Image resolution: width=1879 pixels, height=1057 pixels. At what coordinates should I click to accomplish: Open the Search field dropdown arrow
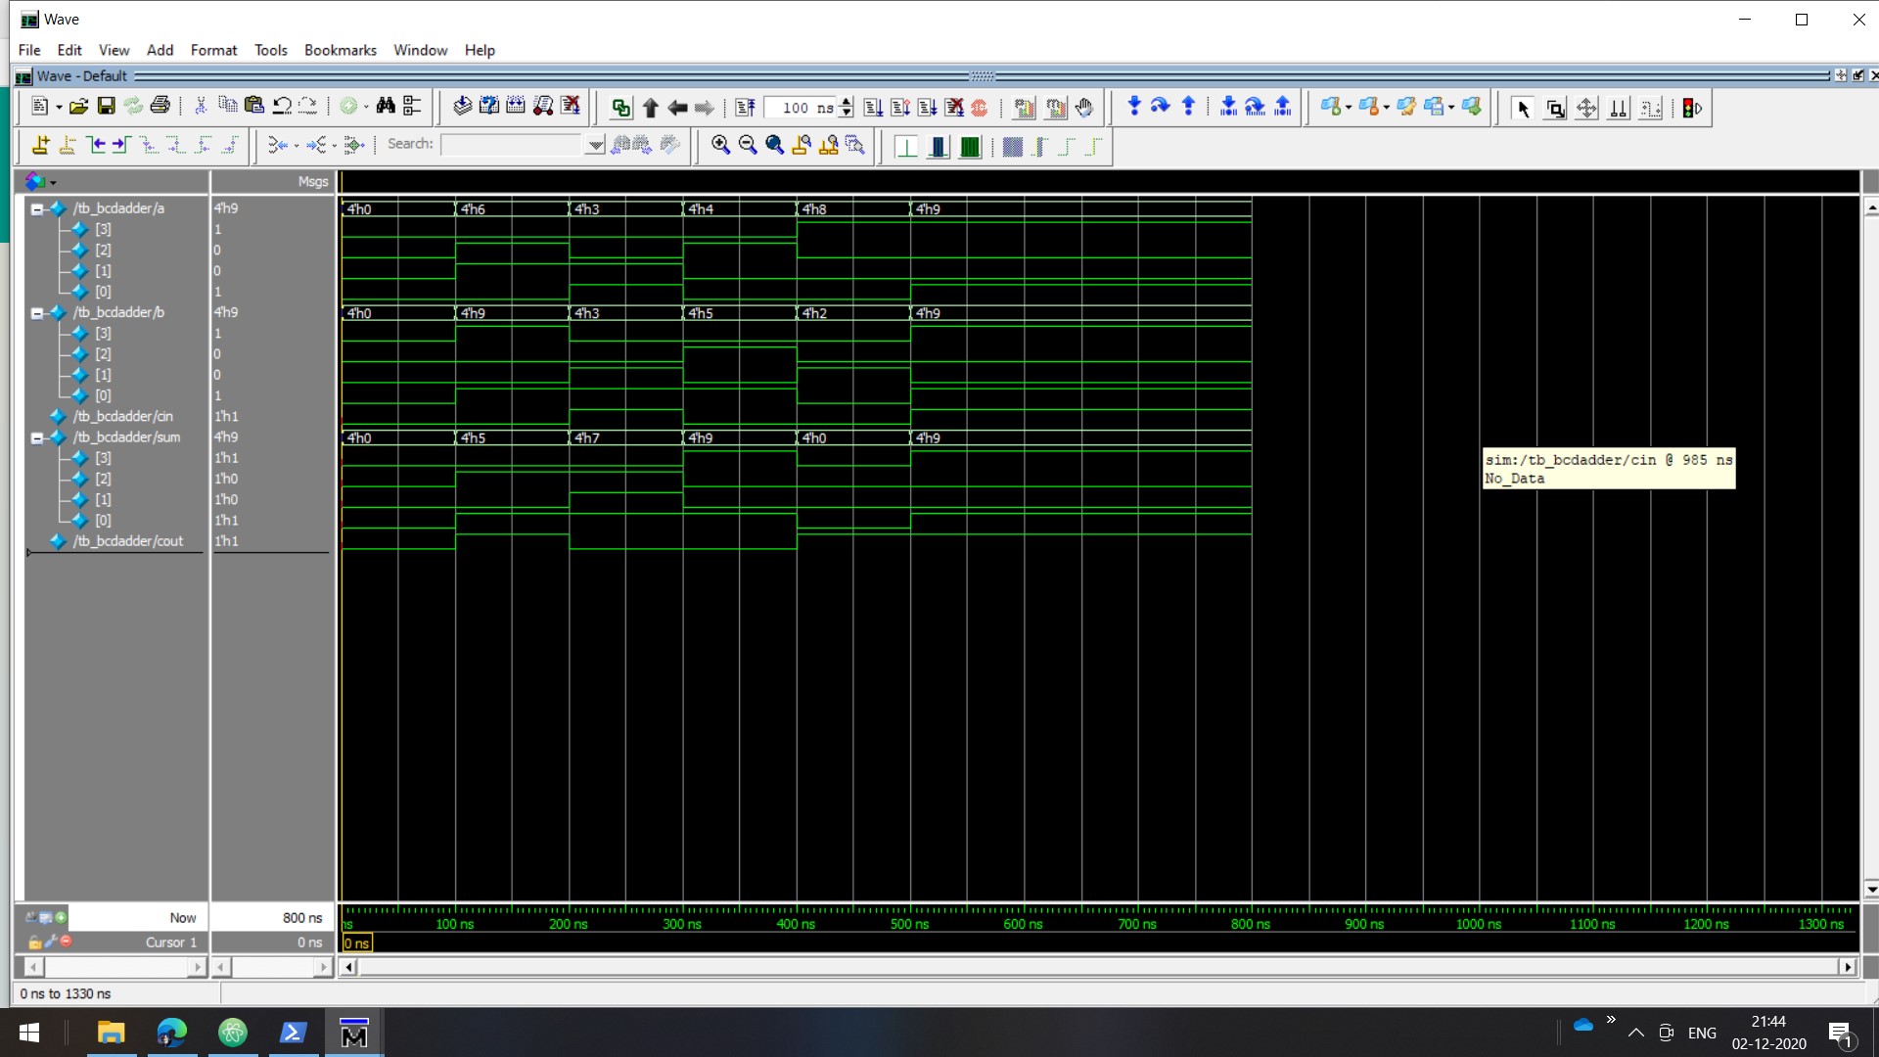click(x=594, y=145)
